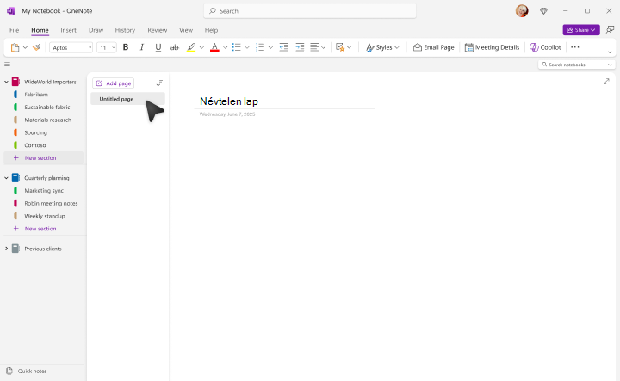Screen dimensions: 620x381
Task: Select Untitled page in page list
Action: [127, 99]
